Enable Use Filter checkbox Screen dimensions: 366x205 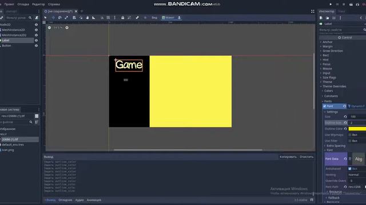(x=350, y=141)
